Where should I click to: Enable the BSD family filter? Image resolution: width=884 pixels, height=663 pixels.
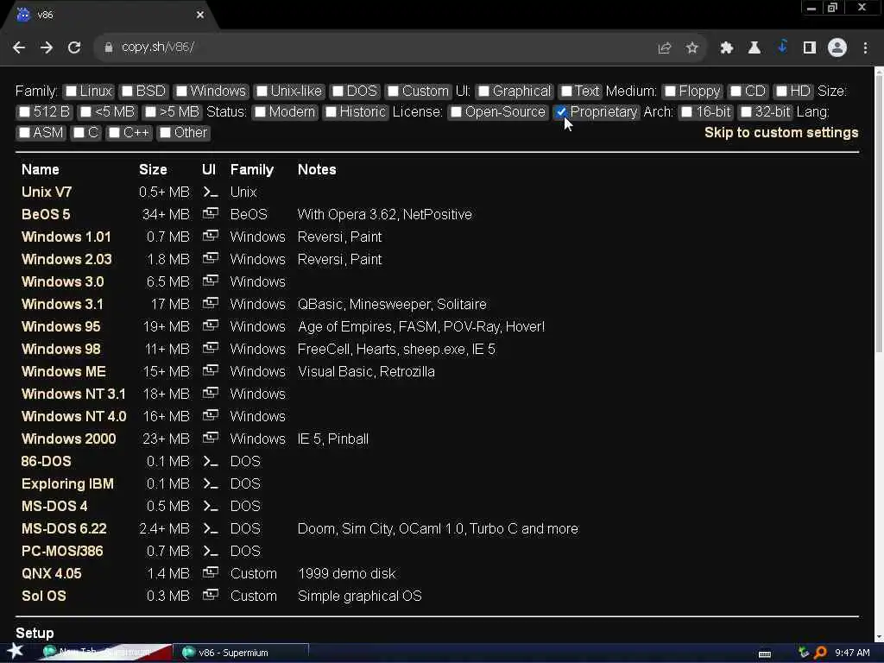(x=128, y=92)
